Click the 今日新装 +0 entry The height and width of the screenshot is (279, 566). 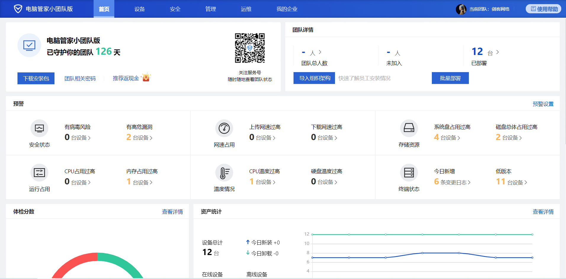click(x=263, y=242)
